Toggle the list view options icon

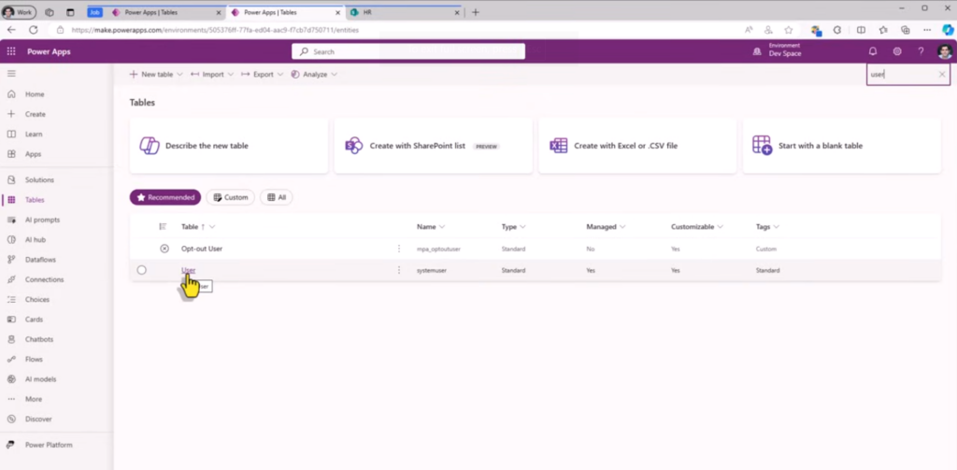163,226
